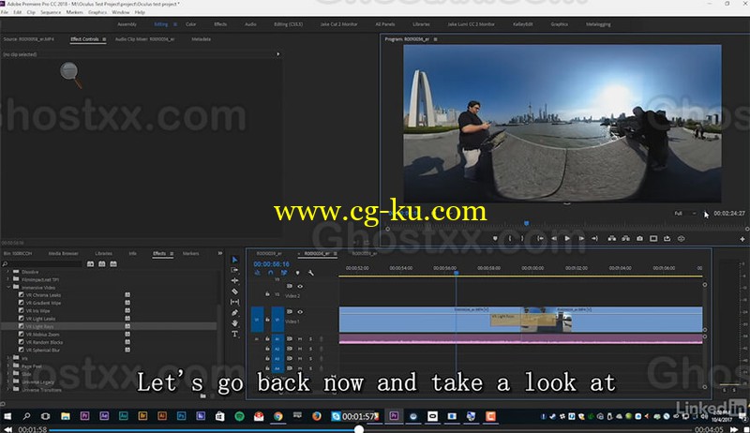Click Export Frame camera icon
This screenshot has height=433, width=750.
coord(639,238)
